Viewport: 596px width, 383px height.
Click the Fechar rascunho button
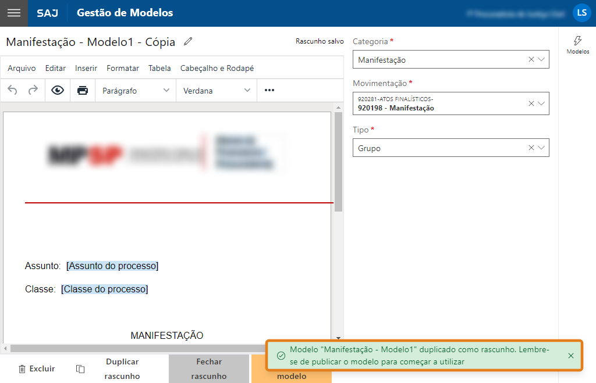point(208,368)
